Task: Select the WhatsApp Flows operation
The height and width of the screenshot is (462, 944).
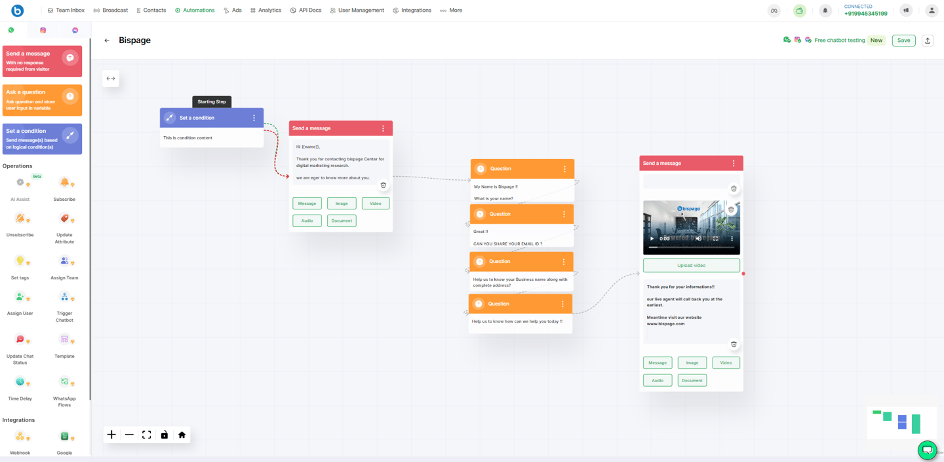Action: pyautogui.click(x=64, y=391)
